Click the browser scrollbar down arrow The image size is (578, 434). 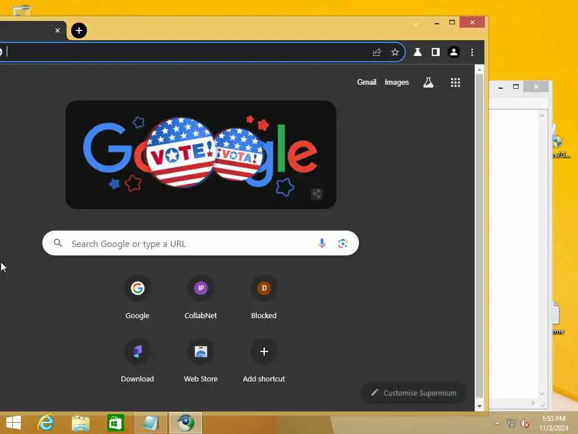coord(479,406)
